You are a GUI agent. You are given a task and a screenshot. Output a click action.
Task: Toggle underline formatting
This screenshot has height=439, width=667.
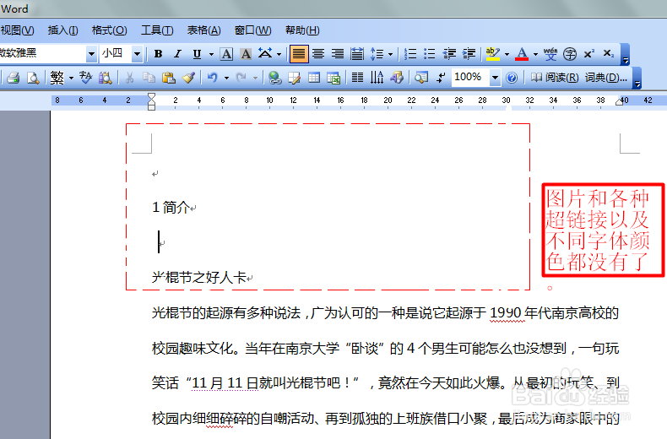[197, 54]
